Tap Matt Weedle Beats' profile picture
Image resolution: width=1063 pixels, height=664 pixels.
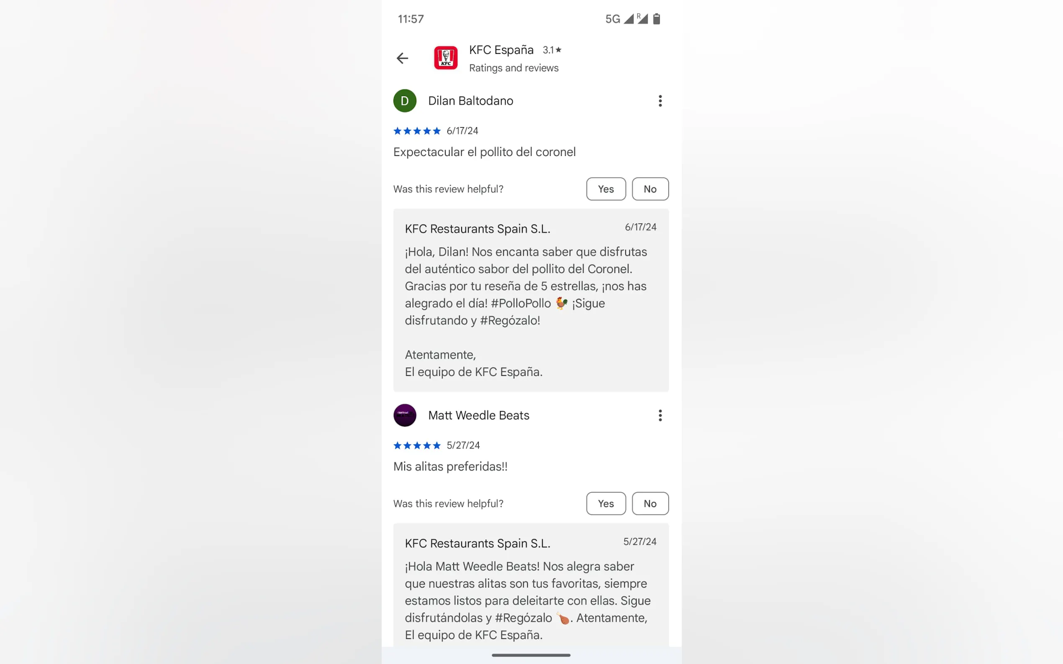(x=405, y=416)
